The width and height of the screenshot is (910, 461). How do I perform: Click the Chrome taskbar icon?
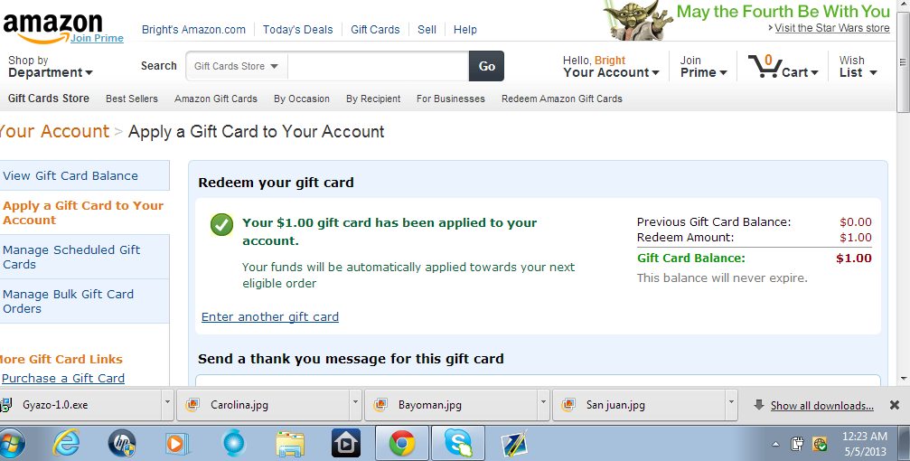[401, 444]
